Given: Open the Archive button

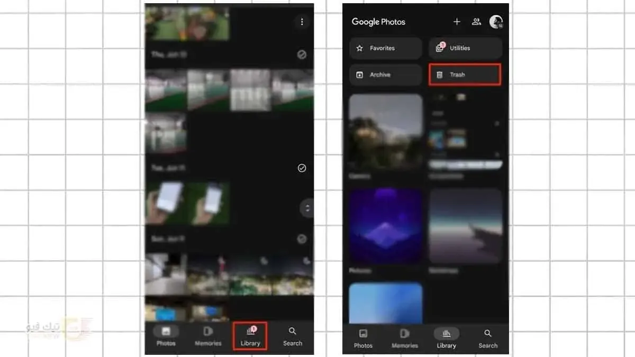Looking at the screenshot, I should click(386, 75).
